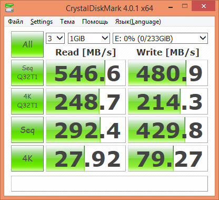Open the test count dropdown showing 3

coord(55,38)
